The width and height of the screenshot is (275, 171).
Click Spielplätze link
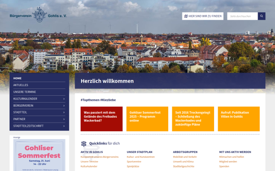[133, 166]
